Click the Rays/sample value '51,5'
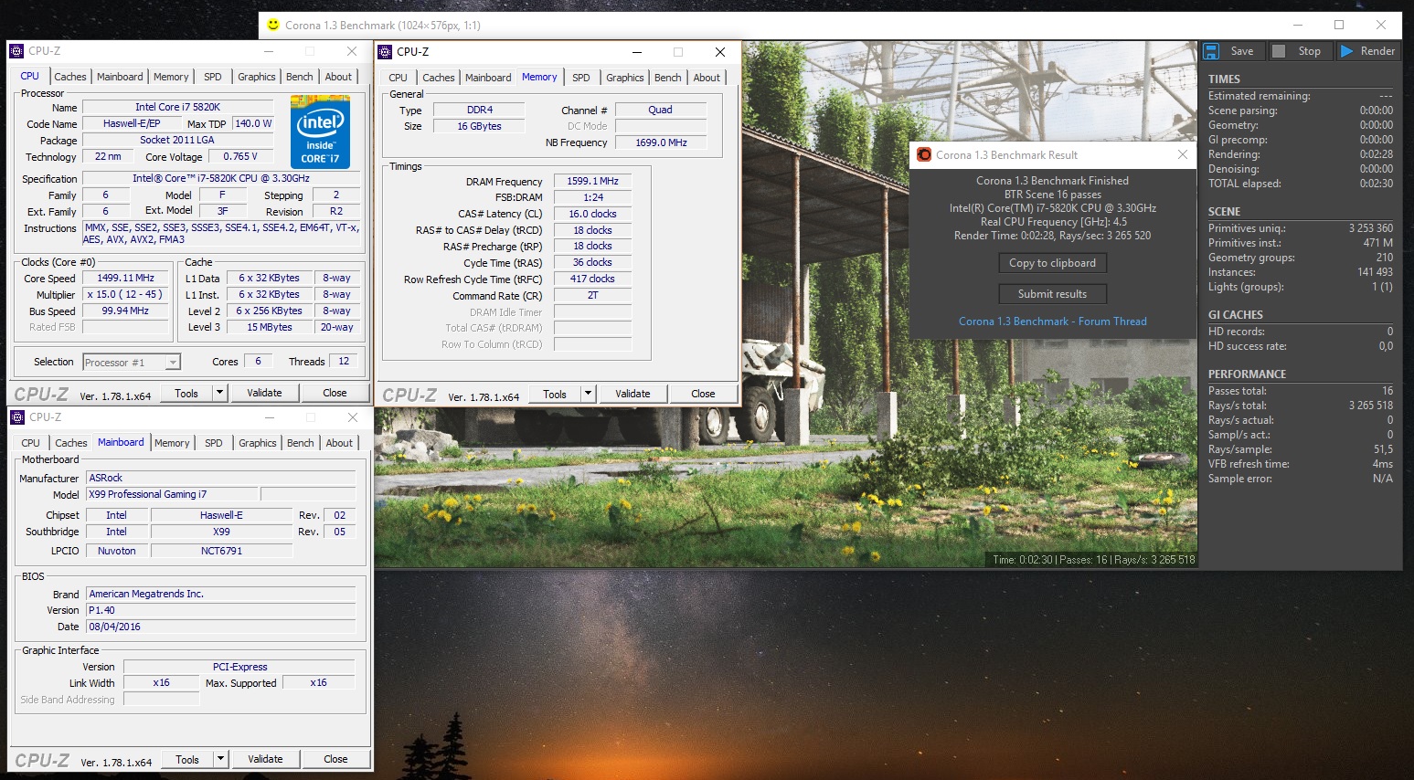Image resolution: width=1414 pixels, height=780 pixels. click(x=1383, y=449)
